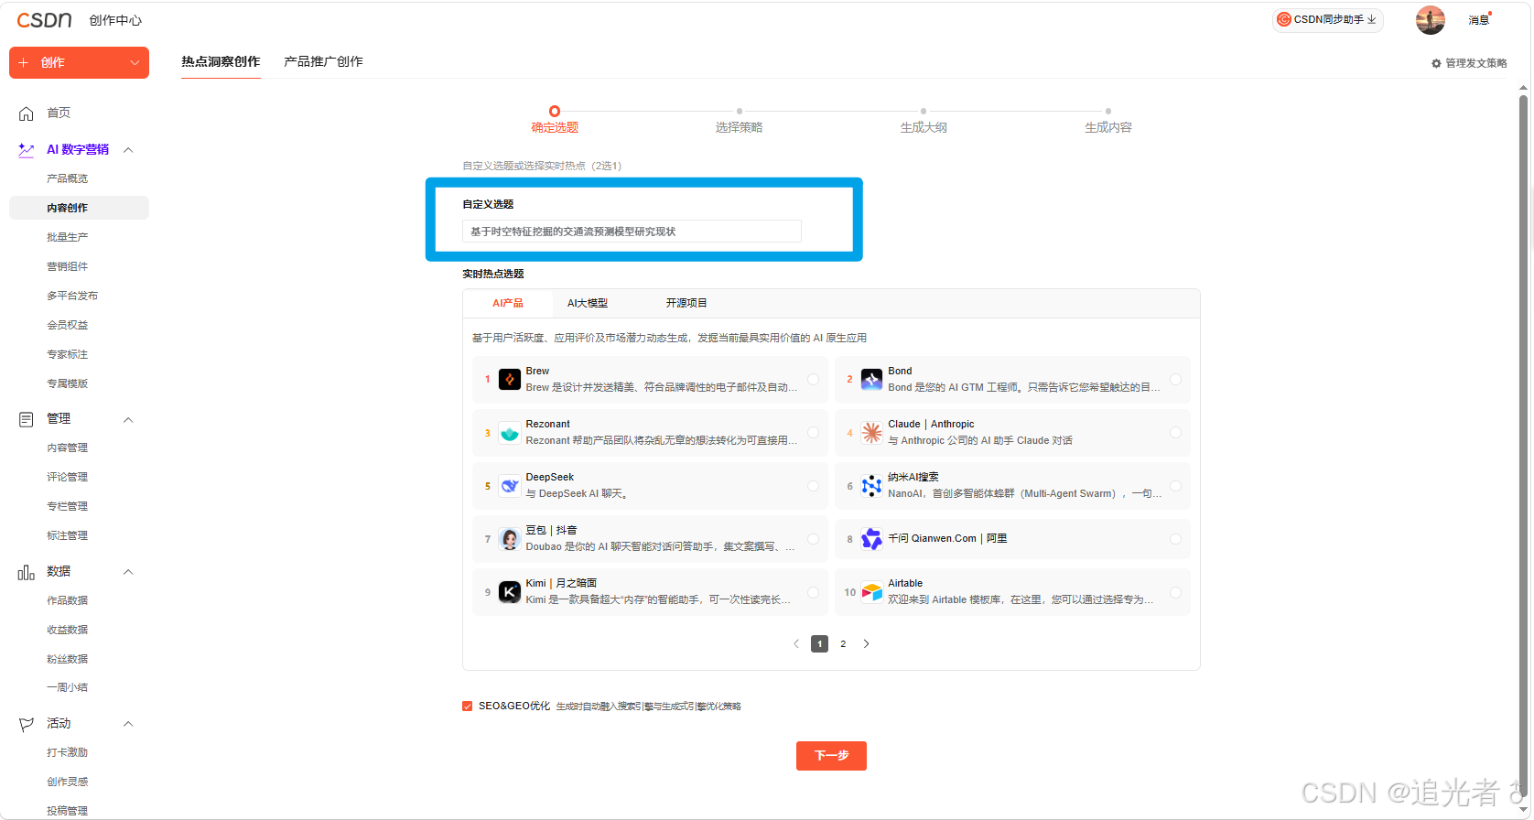The width and height of the screenshot is (1534, 820).
Task: Select the Kimi | 月之暗面 radio button
Action: tap(813, 592)
